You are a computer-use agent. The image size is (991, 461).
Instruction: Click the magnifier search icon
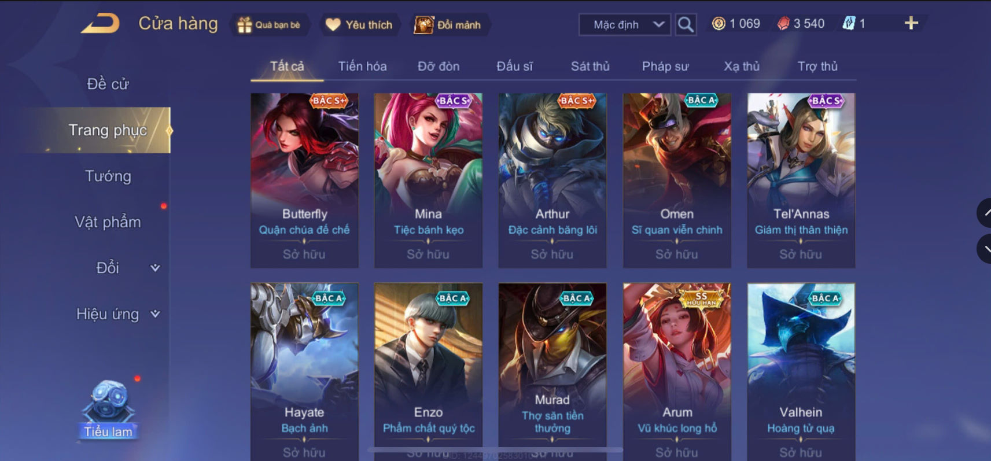click(686, 24)
